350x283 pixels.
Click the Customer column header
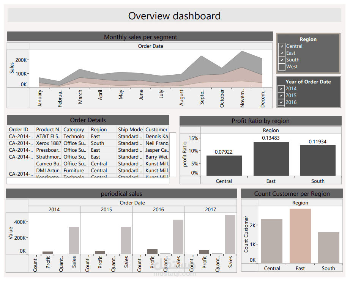click(156, 130)
